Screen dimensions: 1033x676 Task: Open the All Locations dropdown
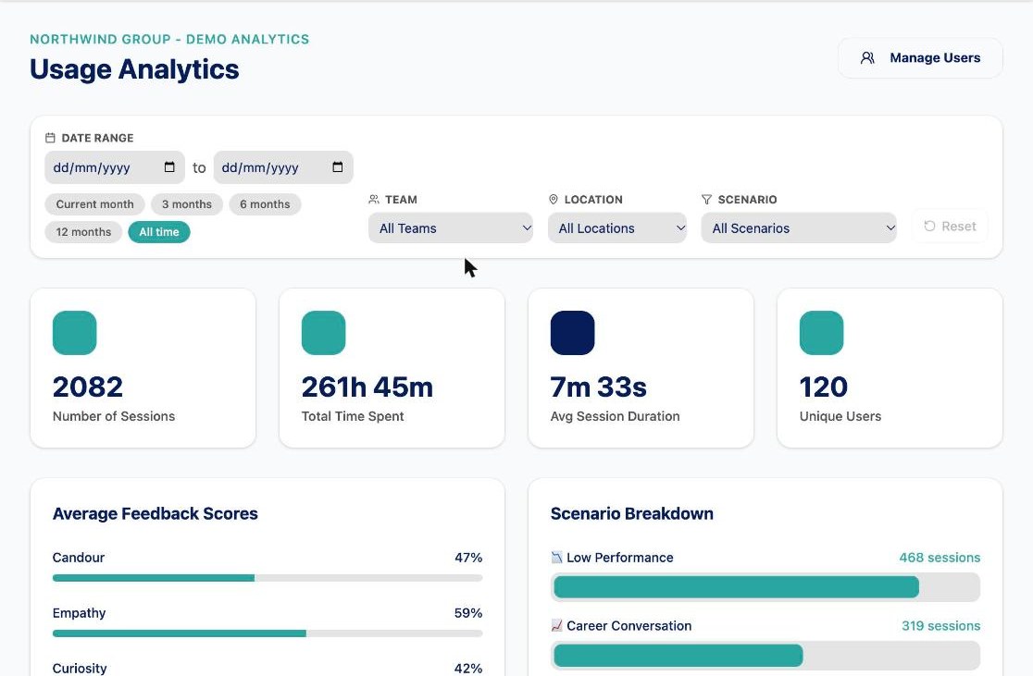coord(617,227)
